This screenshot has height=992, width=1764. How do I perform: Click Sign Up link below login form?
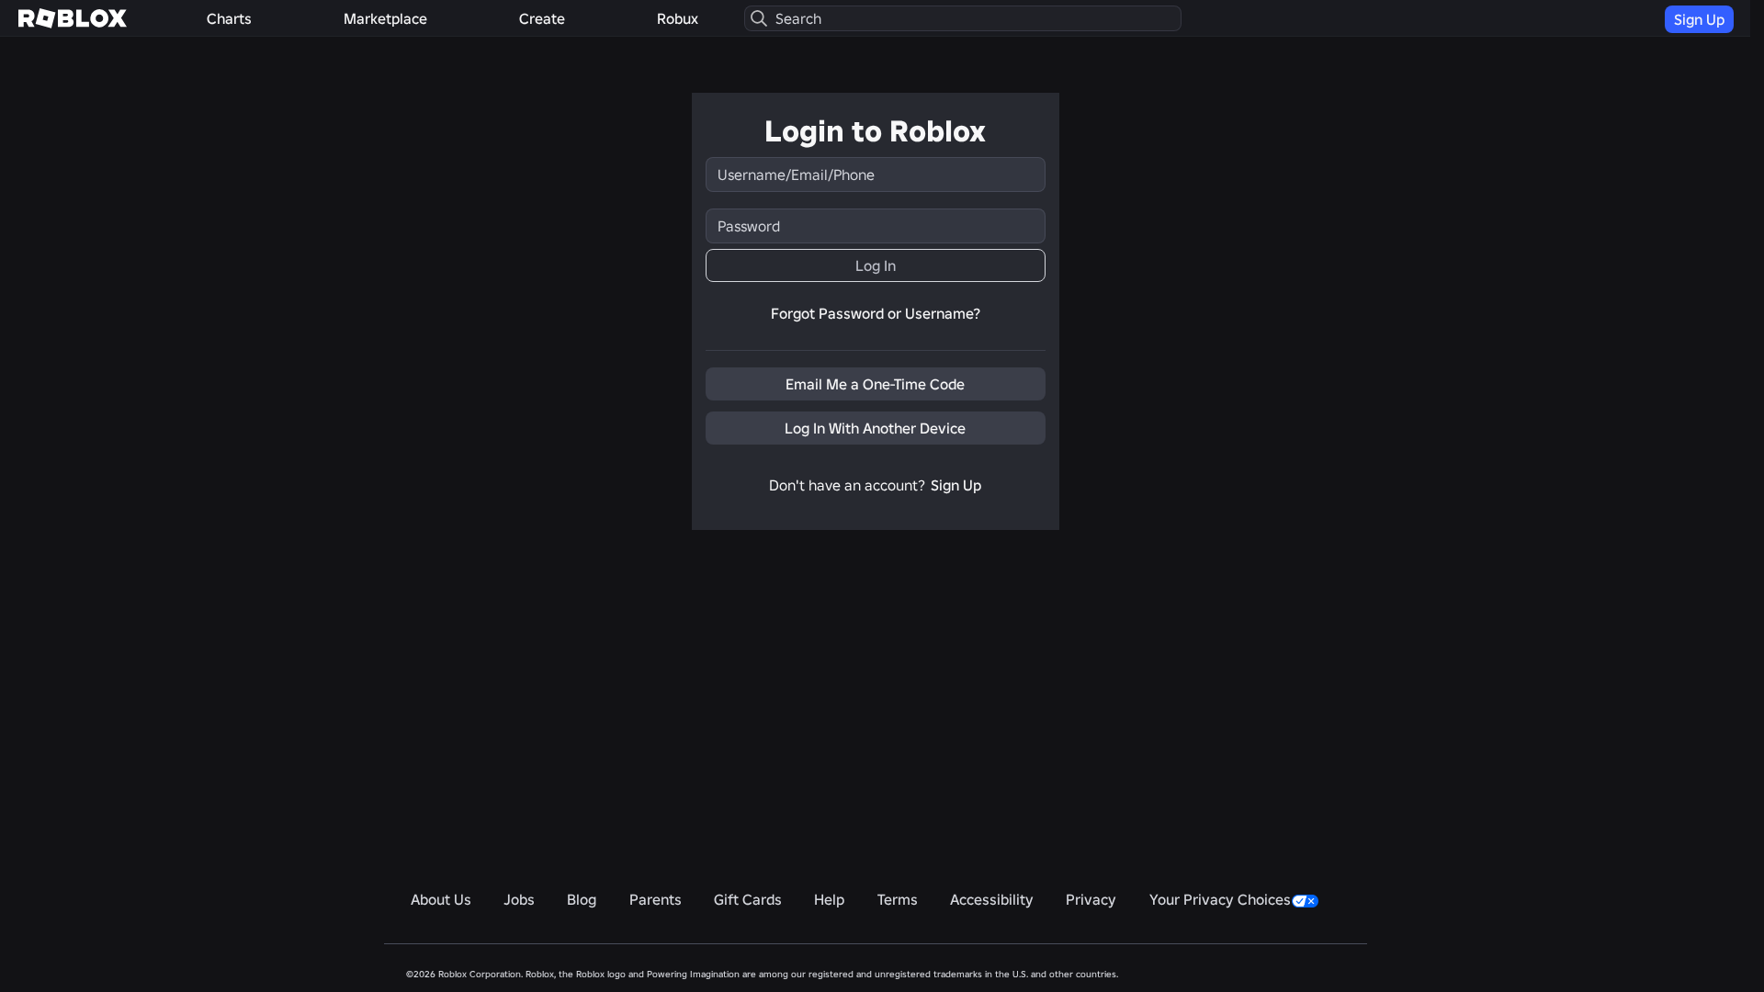point(955,485)
